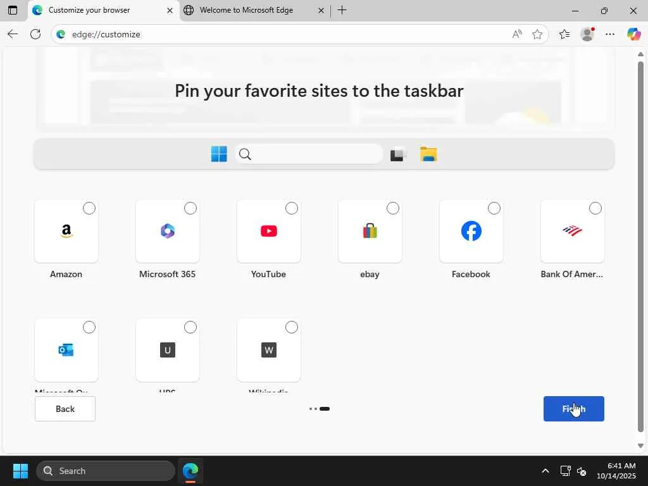This screenshot has width=648, height=486.
Task: Click the 'Bank Of Amer...' label text
Action: 572,274
